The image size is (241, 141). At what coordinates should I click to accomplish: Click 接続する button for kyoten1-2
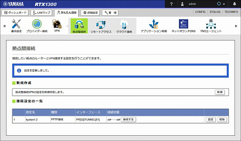128,119
